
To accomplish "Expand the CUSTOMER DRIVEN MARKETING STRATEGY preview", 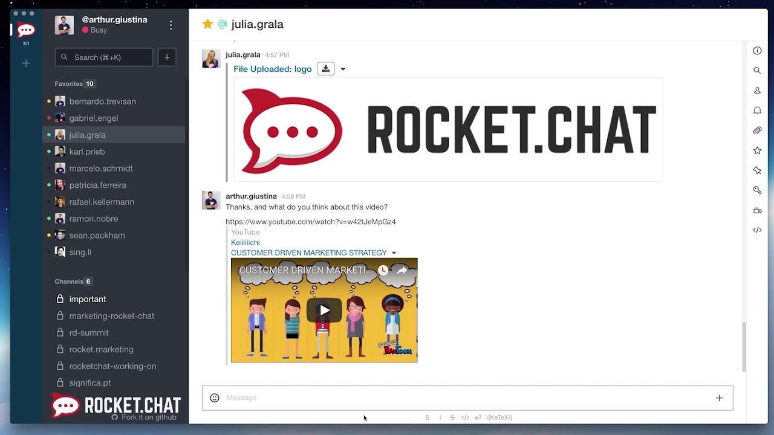I will tap(394, 253).
